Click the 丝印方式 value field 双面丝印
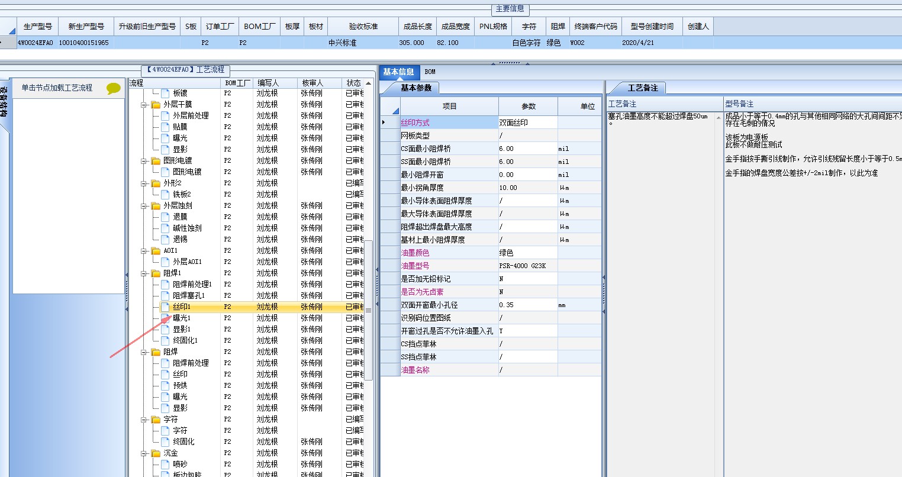The image size is (902, 477). click(x=528, y=123)
